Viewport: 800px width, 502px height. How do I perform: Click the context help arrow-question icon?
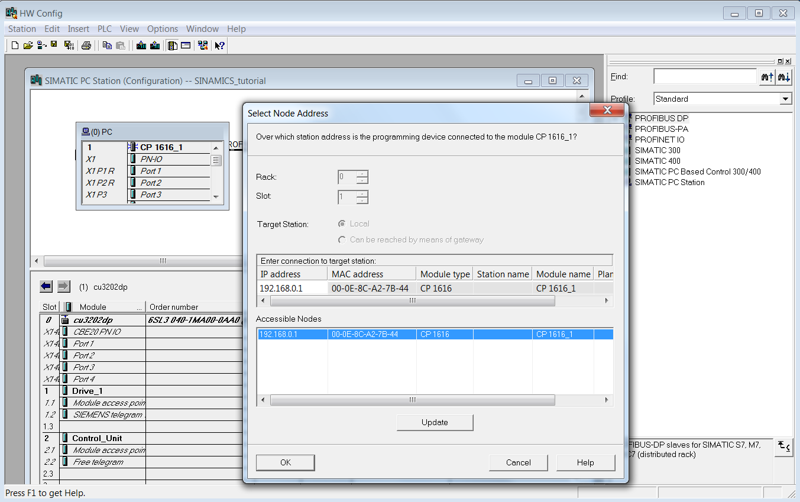(219, 46)
